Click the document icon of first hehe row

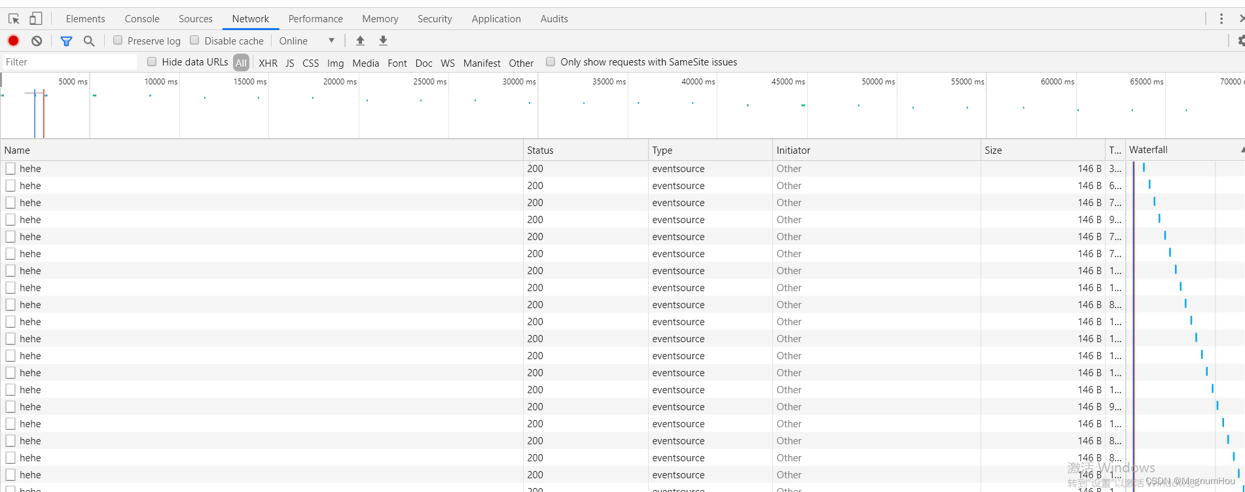click(10, 169)
